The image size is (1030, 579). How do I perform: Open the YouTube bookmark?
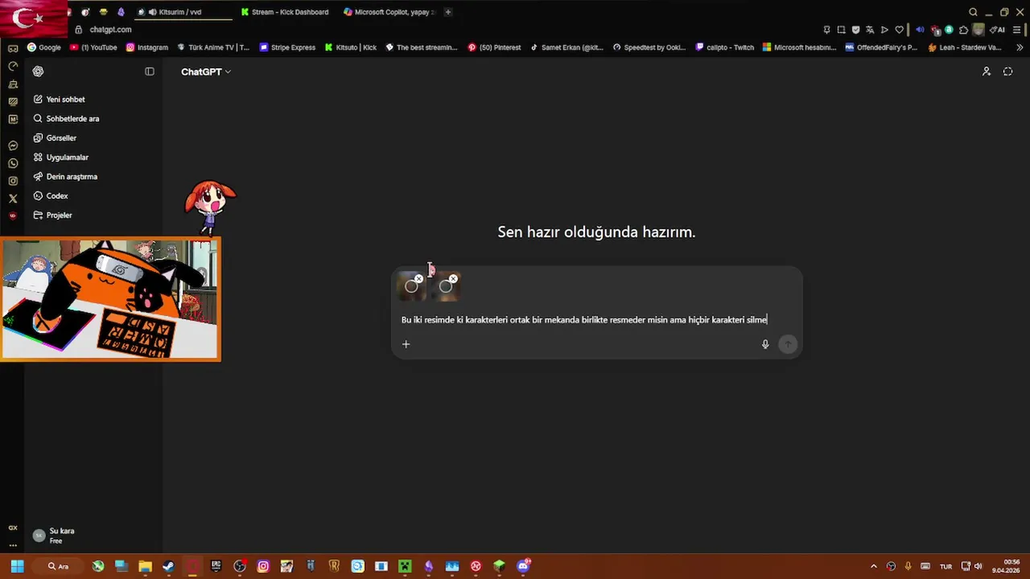[93, 47]
